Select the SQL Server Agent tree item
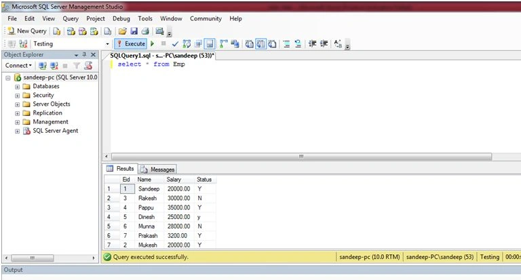 pos(55,131)
